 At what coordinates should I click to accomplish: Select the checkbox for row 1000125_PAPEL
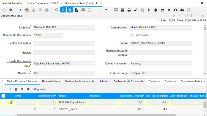pyautogui.click(x=3, y=109)
